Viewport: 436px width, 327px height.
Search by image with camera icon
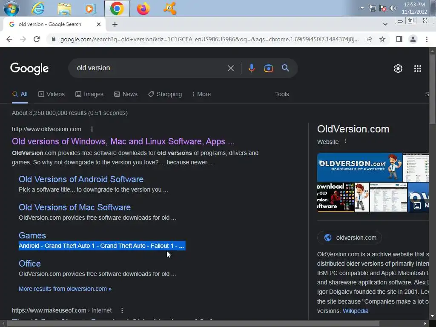pyautogui.click(x=268, y=68)
